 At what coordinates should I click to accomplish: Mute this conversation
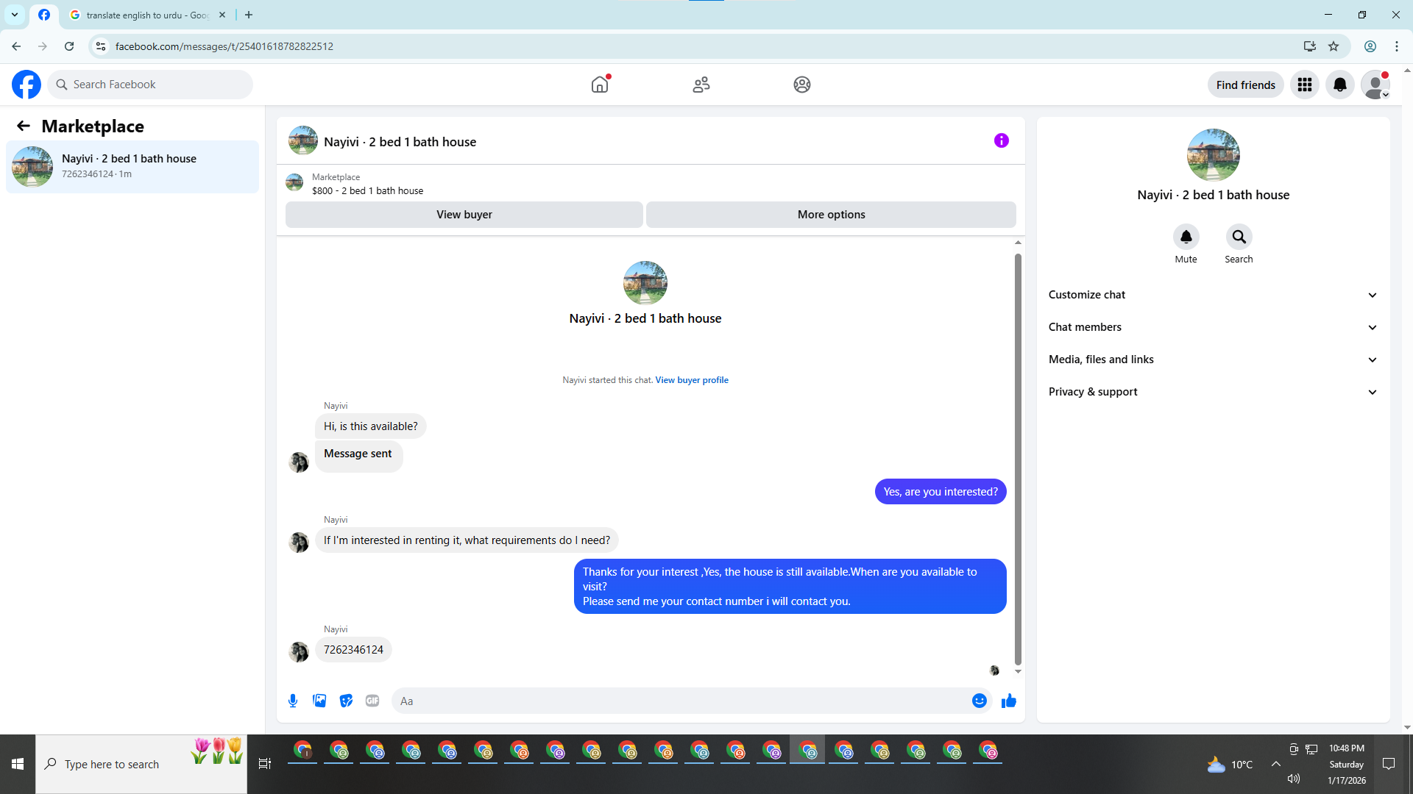pos(1186,237)
